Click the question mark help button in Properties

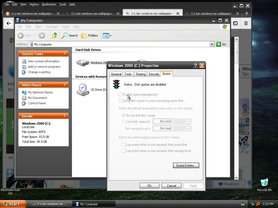point(195,66)
